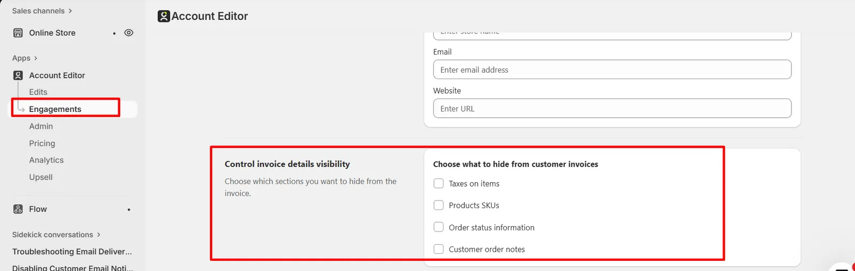
Task: Open Online Store channel
Action: coord(52,33)
